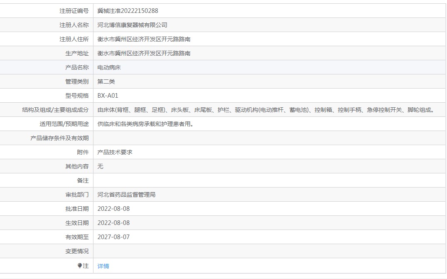Select the model value BX-A01
Image resolution: width=447 pixels, height=279 pixels.
pos(108,96)
